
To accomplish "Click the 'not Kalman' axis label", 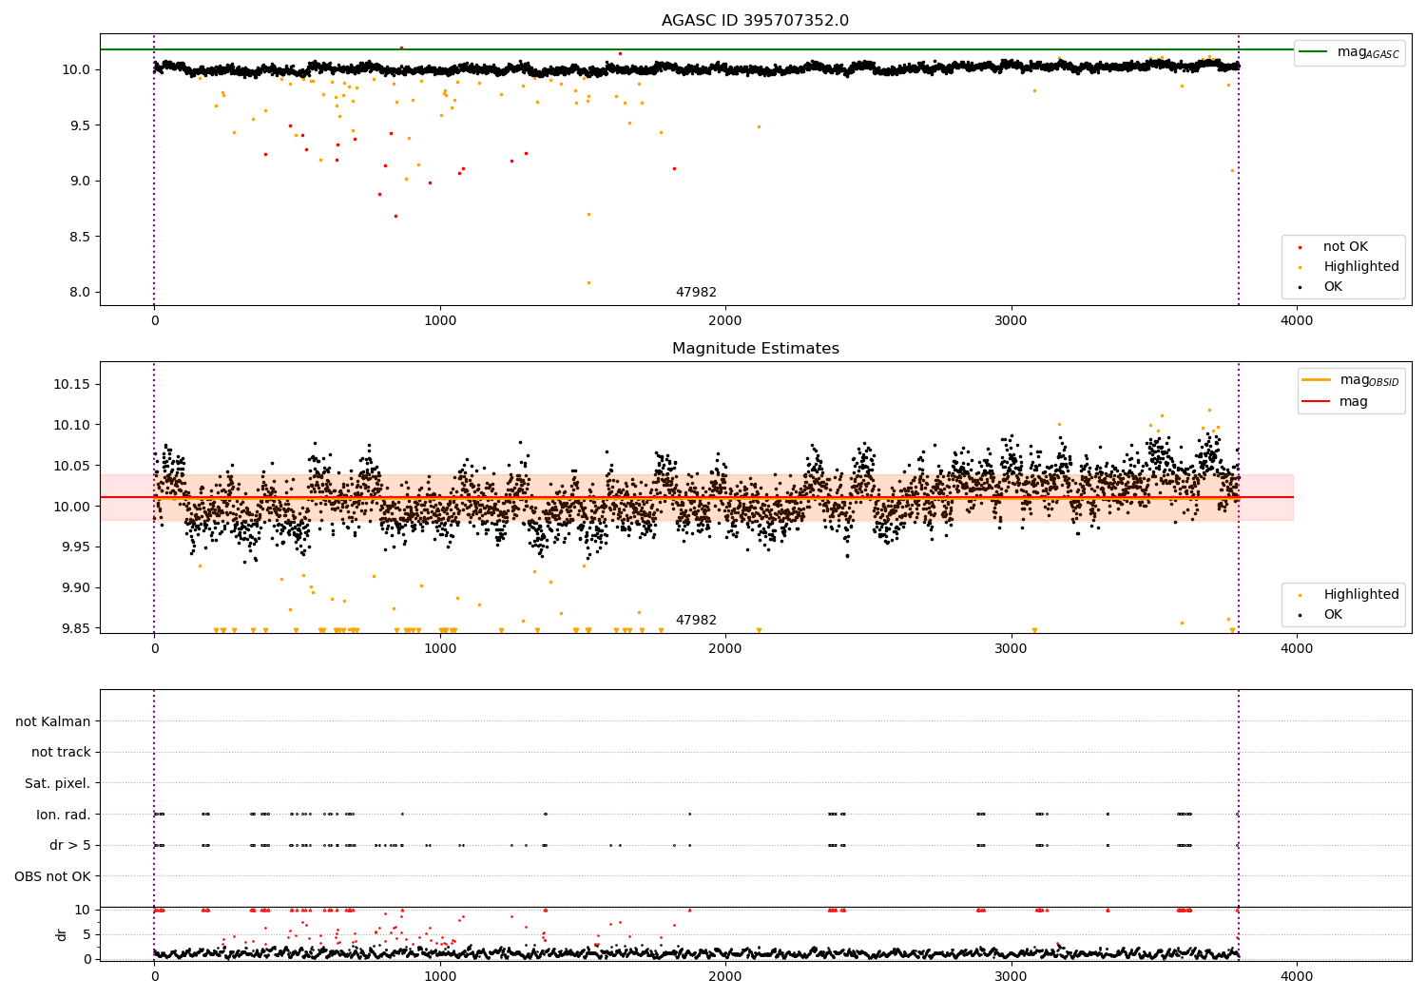I will click(53, 721).
